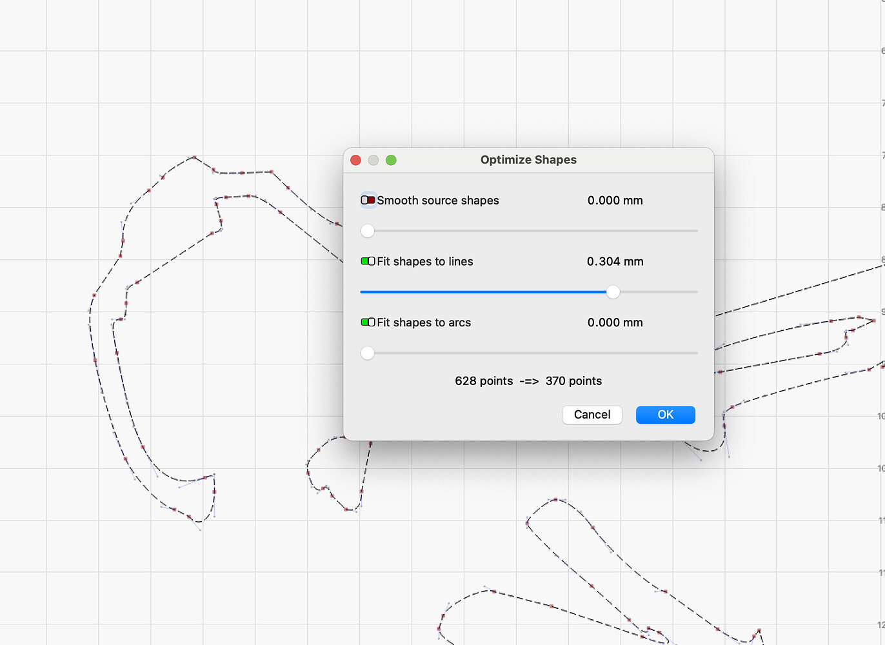The width and height of the screenshot is (885, 645).
Task: Cancel the Optimize Shapes dialog
Action: [x=592, y=415]
